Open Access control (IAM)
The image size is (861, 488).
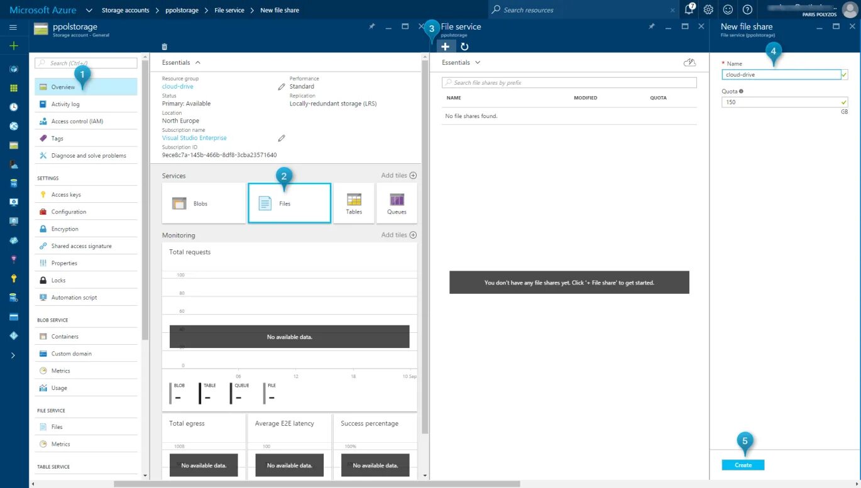coord(86,121)
